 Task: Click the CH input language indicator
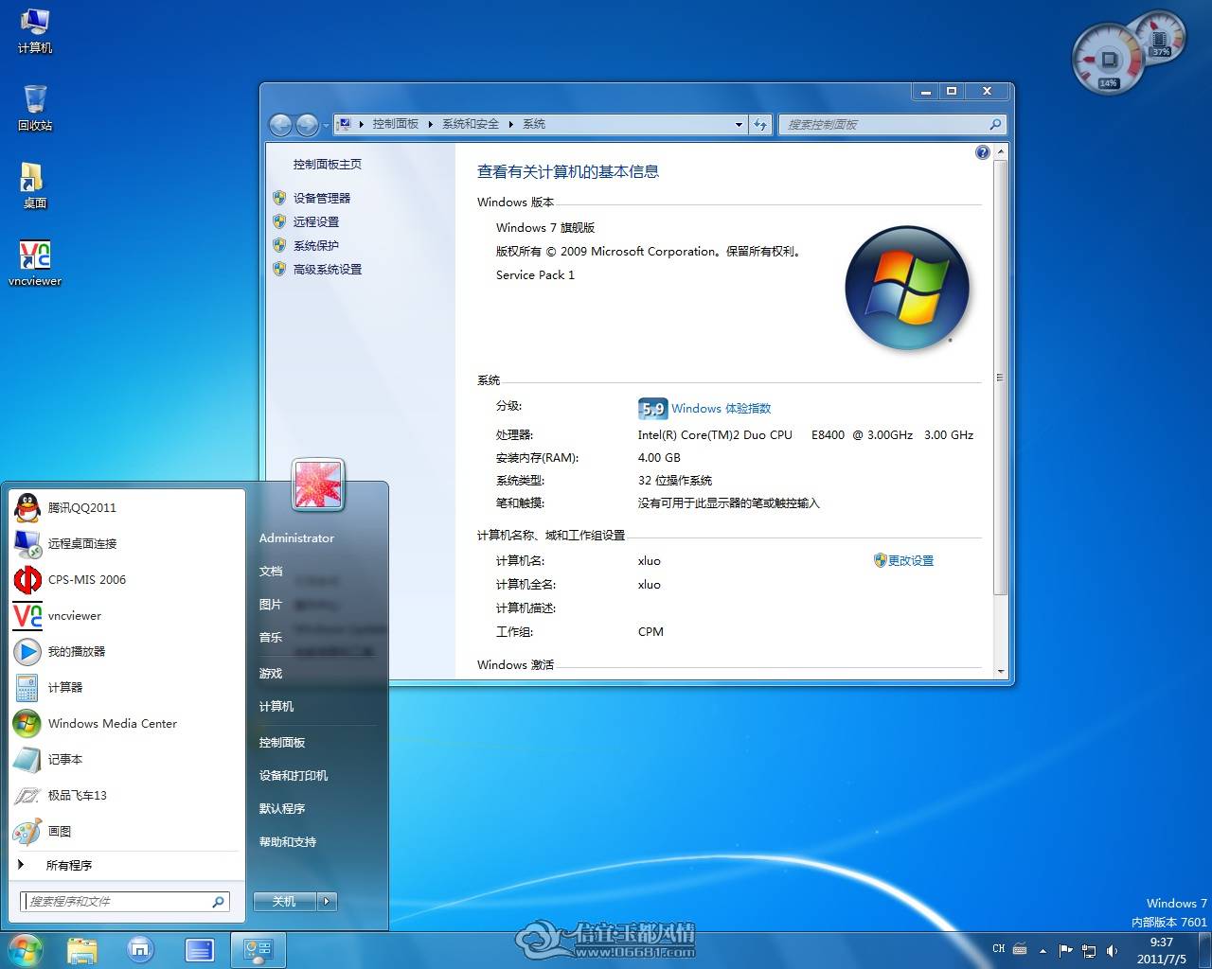999,948
